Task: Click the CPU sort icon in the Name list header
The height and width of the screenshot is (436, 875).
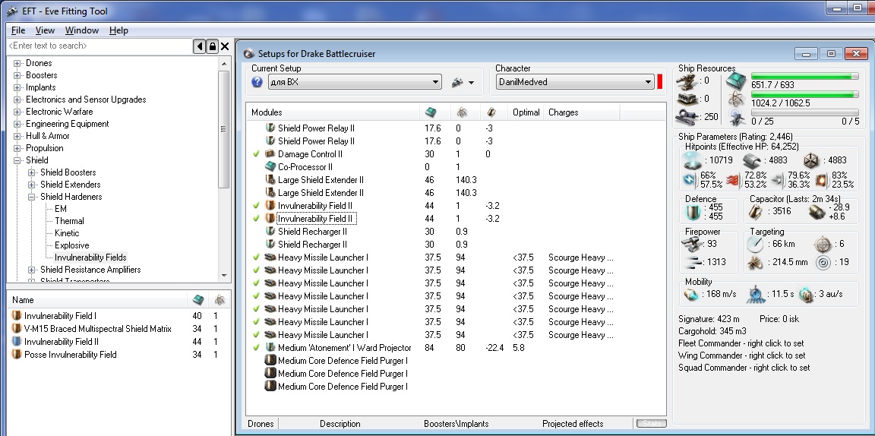Action: tap(197, 300)
